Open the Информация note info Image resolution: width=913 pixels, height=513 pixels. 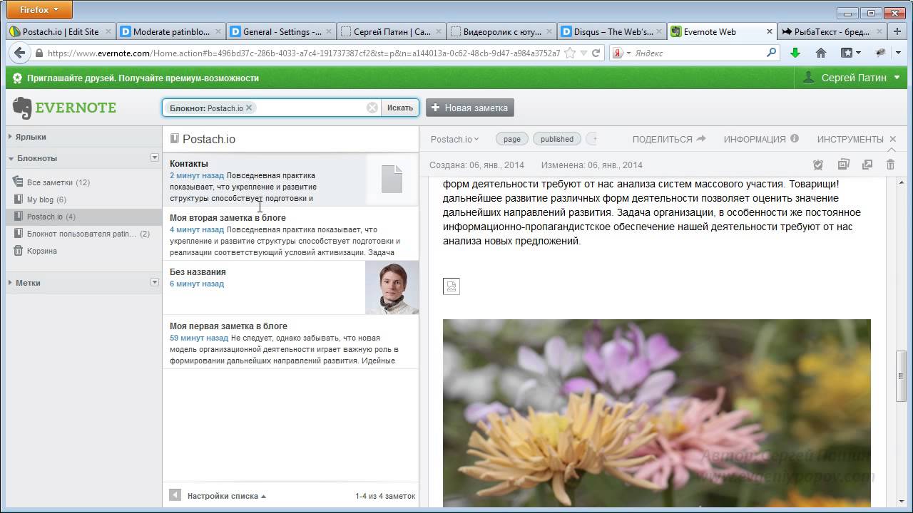761,139
